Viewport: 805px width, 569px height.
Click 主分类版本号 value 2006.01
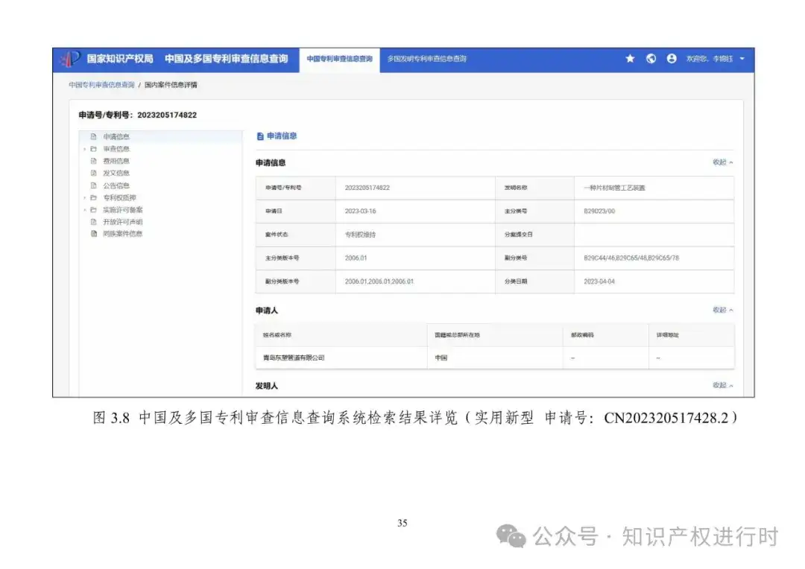pos(356,258)
